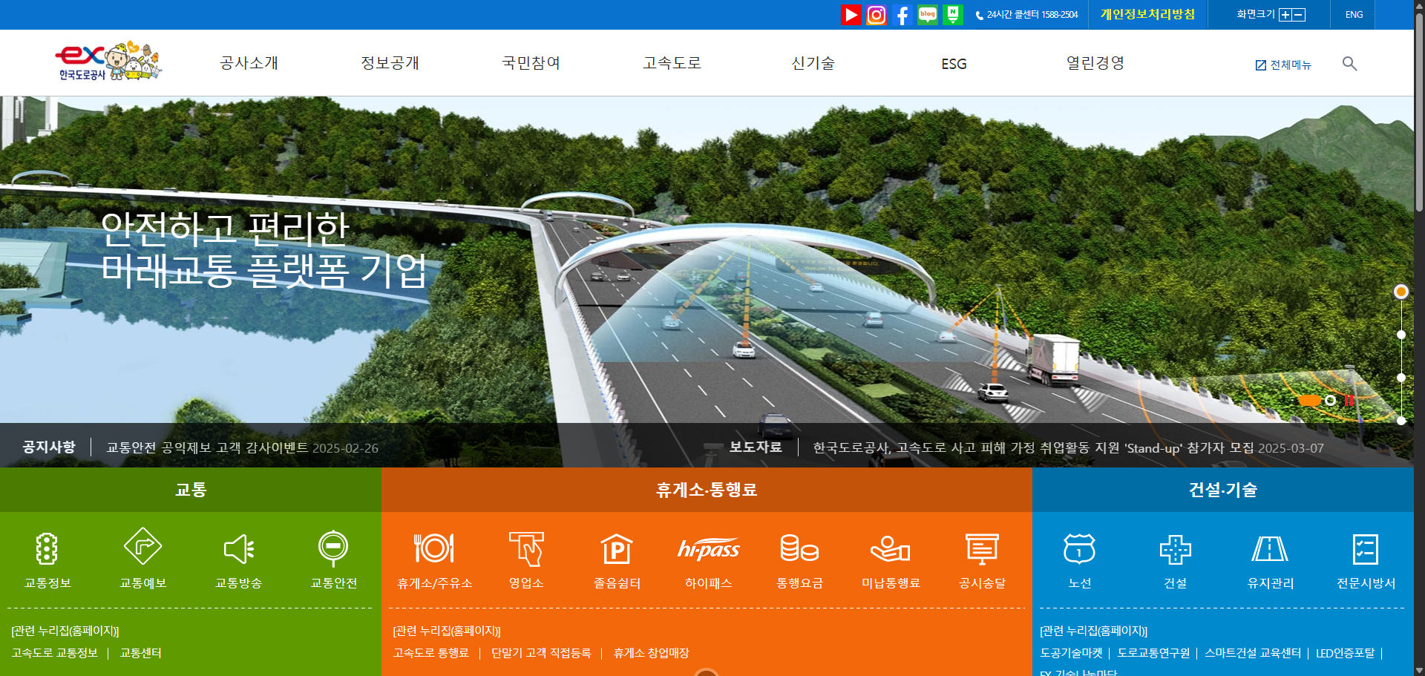This screenshot has height=676, width=1425.
Task: Pause the banner slideshow
Action: click(1349, 401)
